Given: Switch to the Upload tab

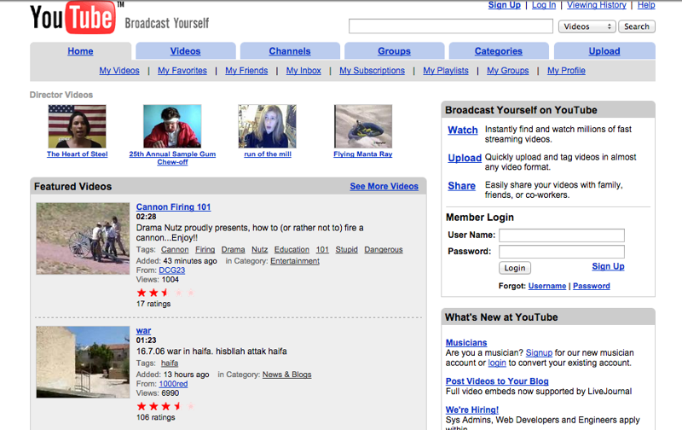Looking at the screenshot, I should (x=604, y=51).
